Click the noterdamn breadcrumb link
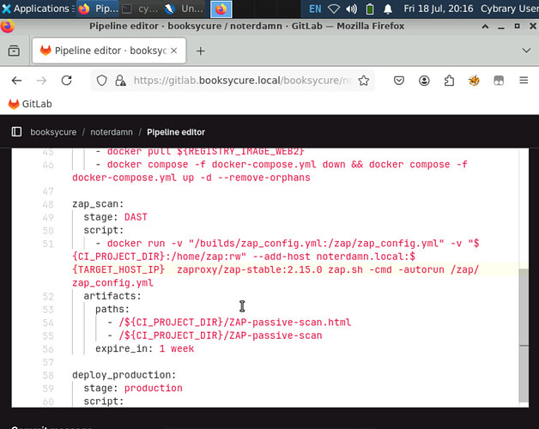Image resolution: width=539 pixels, height=429 pixels. tap(113, 132)
